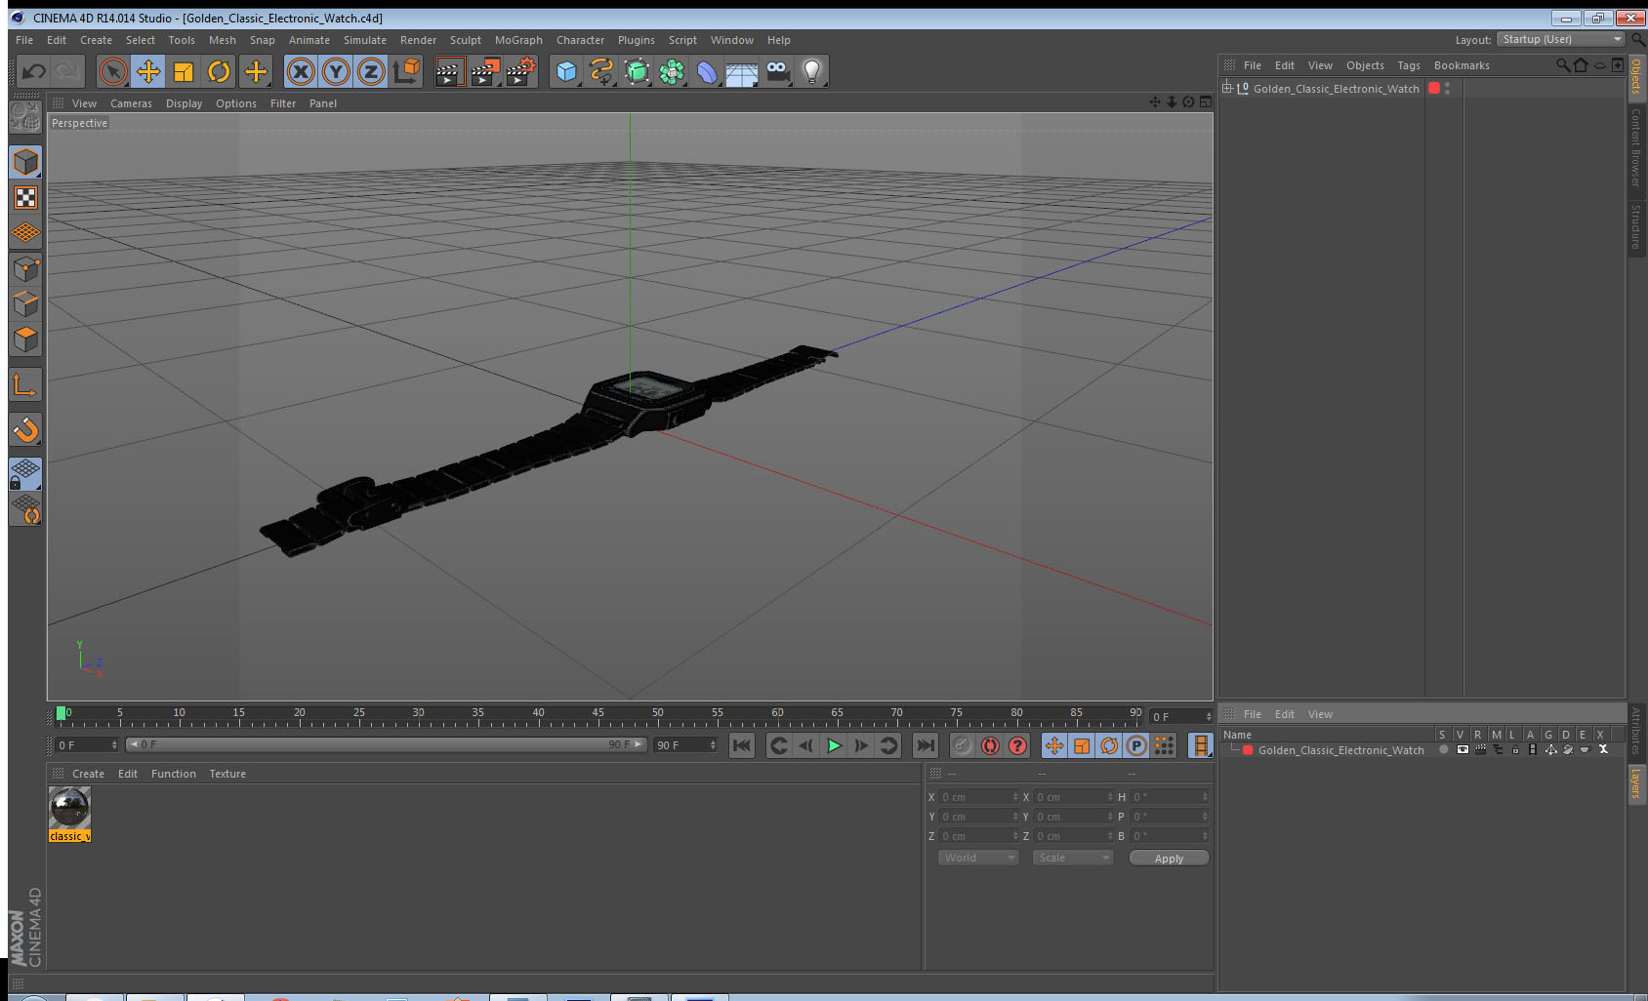
Task: Toggle layer lock for Golden_Classic_Electronic_Watch
Action: (x=1515, y=750)
